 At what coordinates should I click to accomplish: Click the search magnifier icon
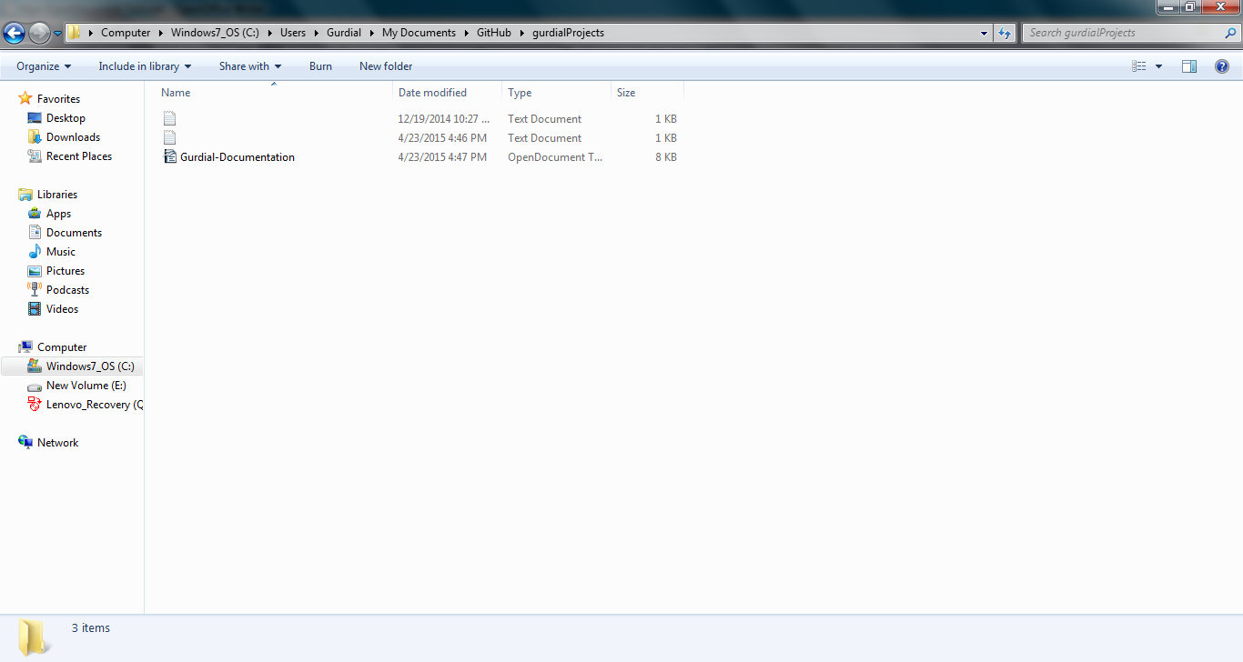point(1230,33)
